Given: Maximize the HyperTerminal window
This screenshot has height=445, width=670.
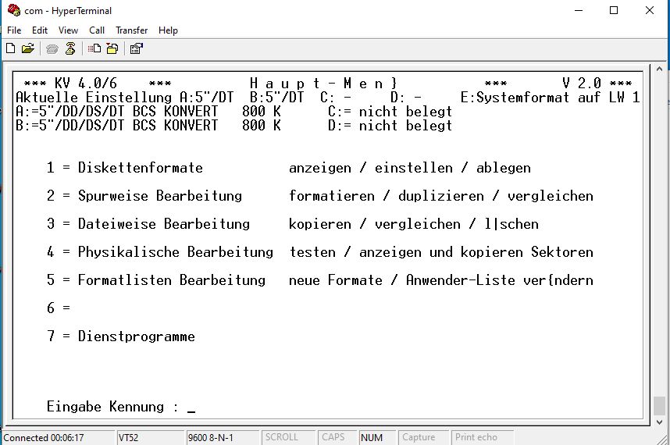Looking at the screenshot, I should [x=614, y=10].
